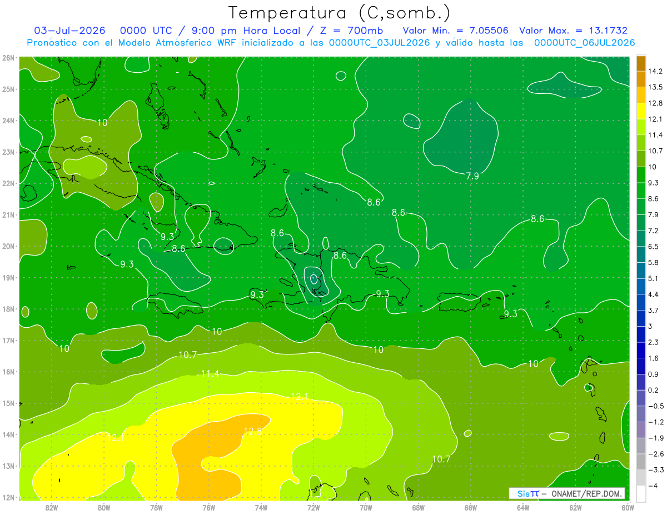Click the '64W' longitude label
Image resolution: width=667 pixels, height=515 pixels.
tap(523, 507)
